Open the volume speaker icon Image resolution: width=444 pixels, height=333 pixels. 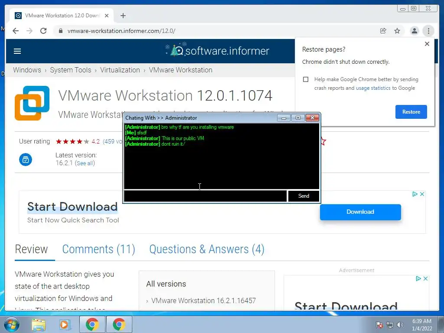(400, 325)
